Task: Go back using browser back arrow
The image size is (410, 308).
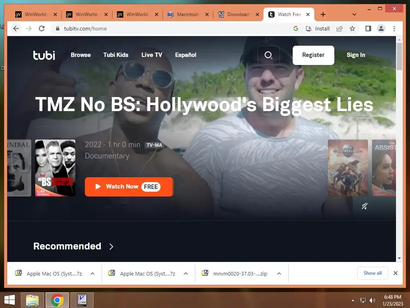Action: 16,28
